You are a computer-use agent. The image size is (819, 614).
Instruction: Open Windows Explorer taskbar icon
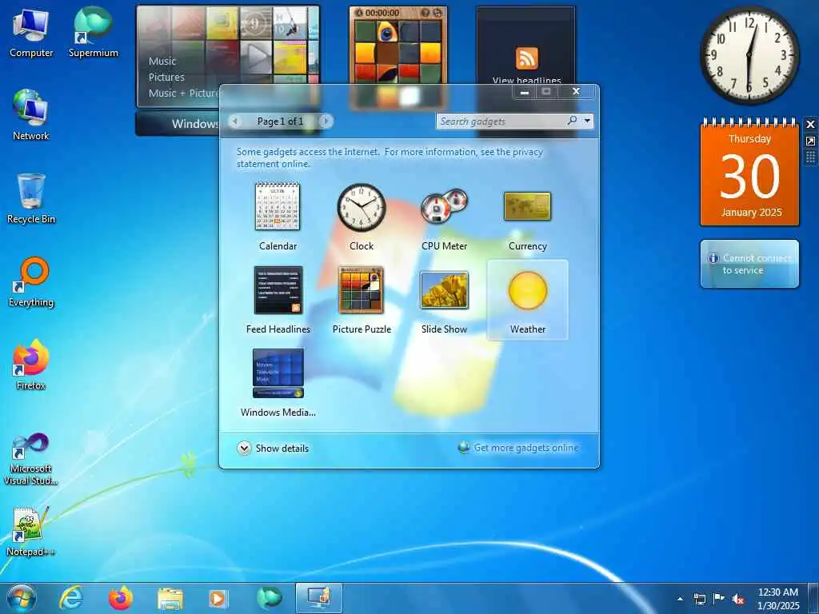[x=170, y=599]
